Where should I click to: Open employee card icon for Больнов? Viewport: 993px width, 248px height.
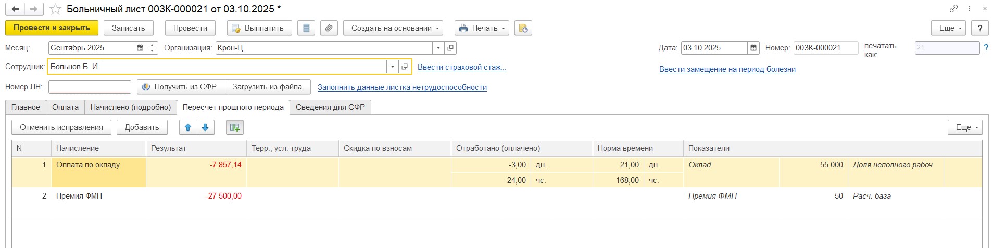point(405,67)
